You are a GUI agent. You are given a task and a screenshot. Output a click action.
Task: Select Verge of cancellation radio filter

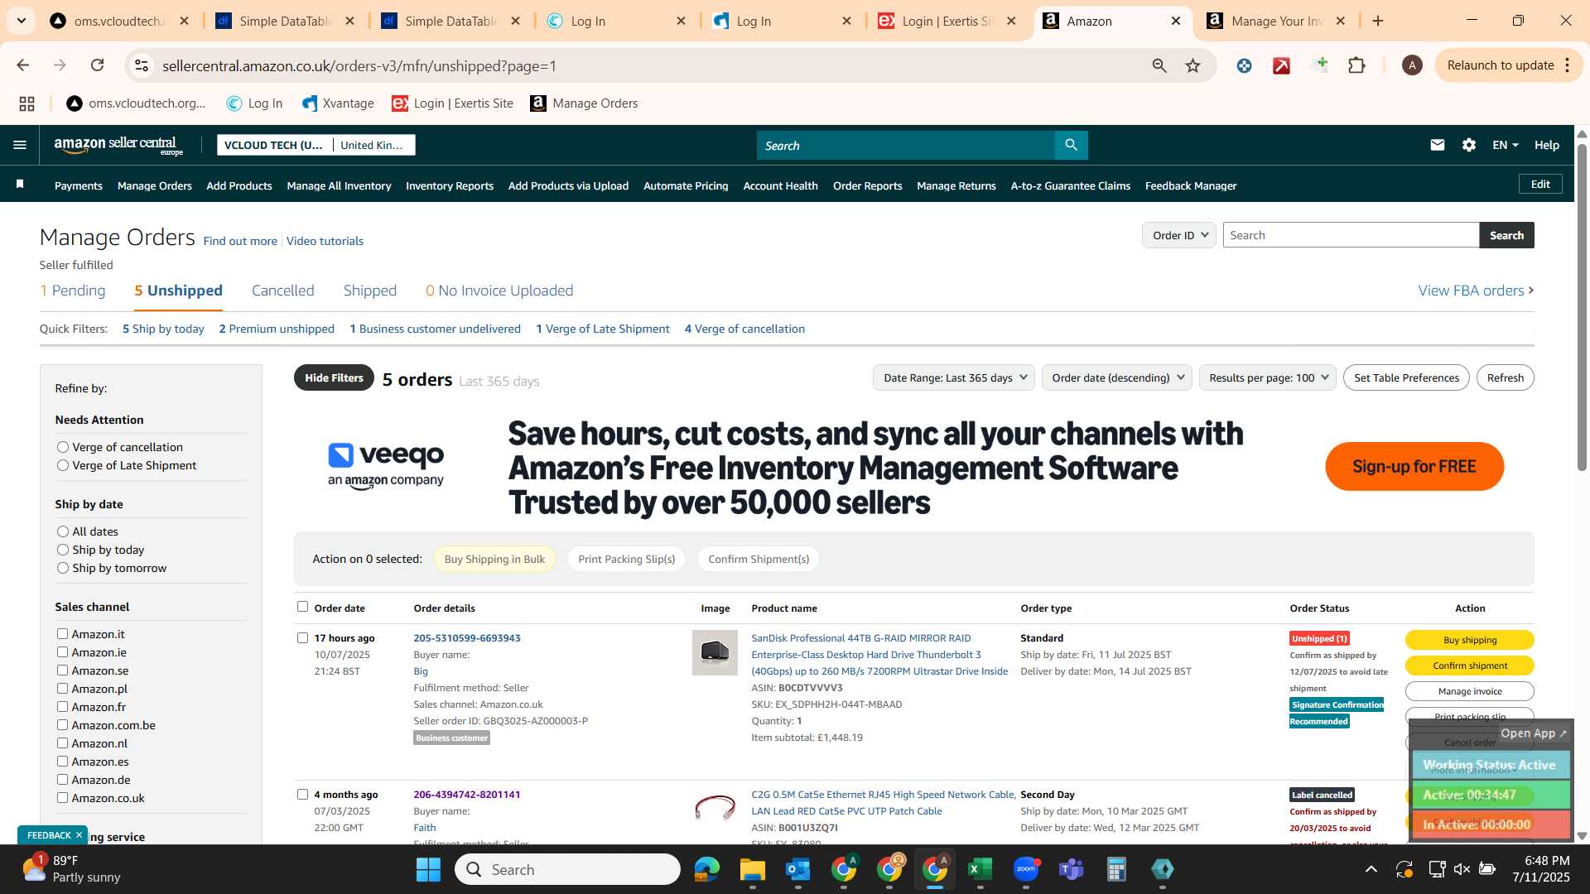pyautogui.click(x=62, y=447)
